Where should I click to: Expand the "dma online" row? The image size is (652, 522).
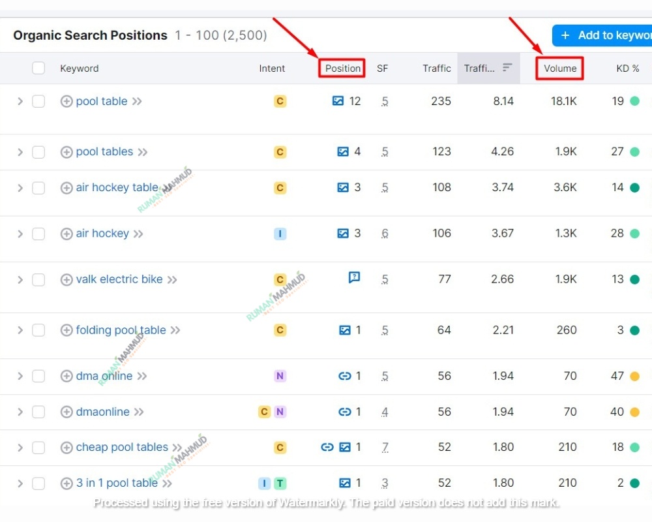(x=20, y=376)
